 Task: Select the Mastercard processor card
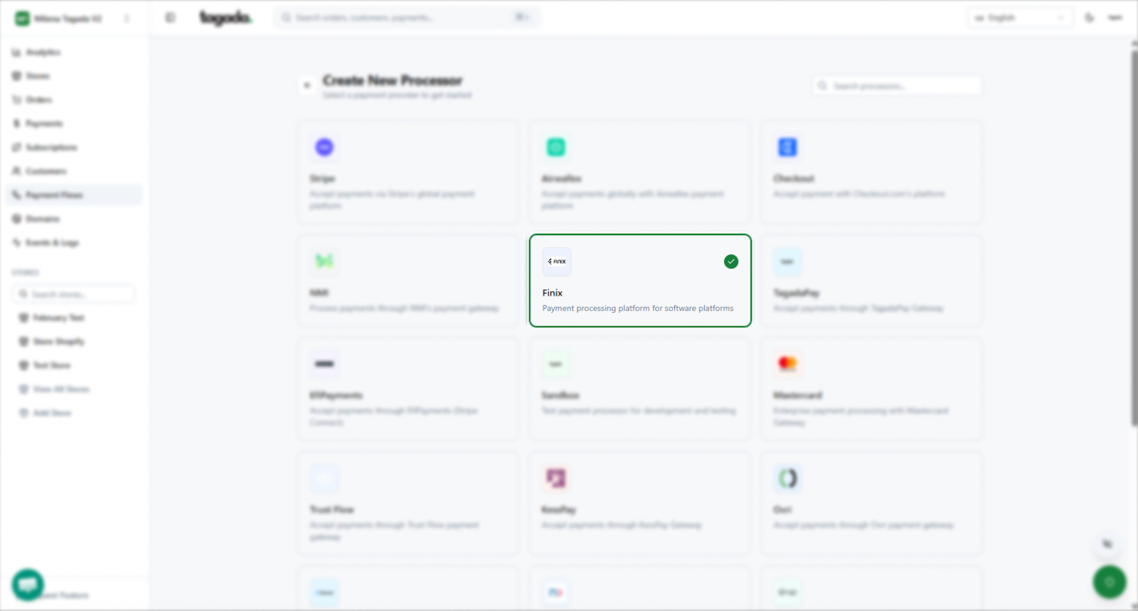(871, 389)
